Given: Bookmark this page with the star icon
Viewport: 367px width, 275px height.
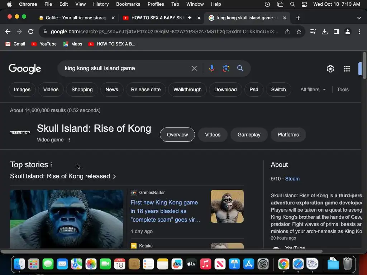Looking at the screenshot, I should [299, 32].
